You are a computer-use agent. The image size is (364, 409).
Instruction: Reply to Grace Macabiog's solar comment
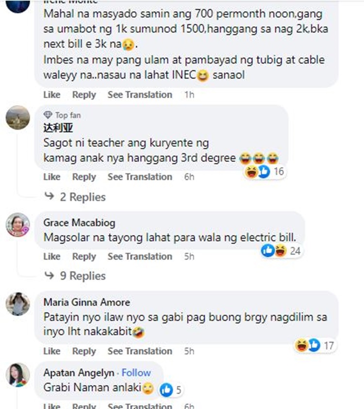pos(84,256)
